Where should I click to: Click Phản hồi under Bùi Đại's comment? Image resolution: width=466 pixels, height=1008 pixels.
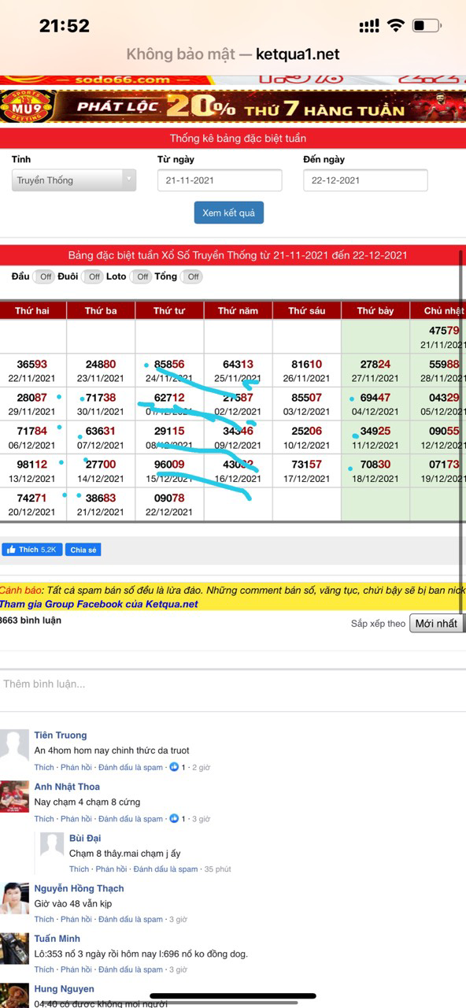111,869
